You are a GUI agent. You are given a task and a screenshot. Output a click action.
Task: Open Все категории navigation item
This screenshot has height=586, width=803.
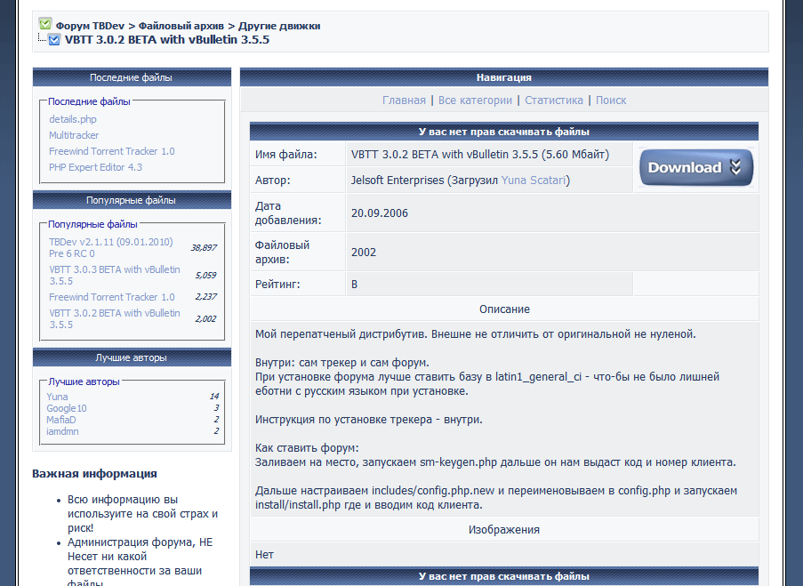(475, 100)
